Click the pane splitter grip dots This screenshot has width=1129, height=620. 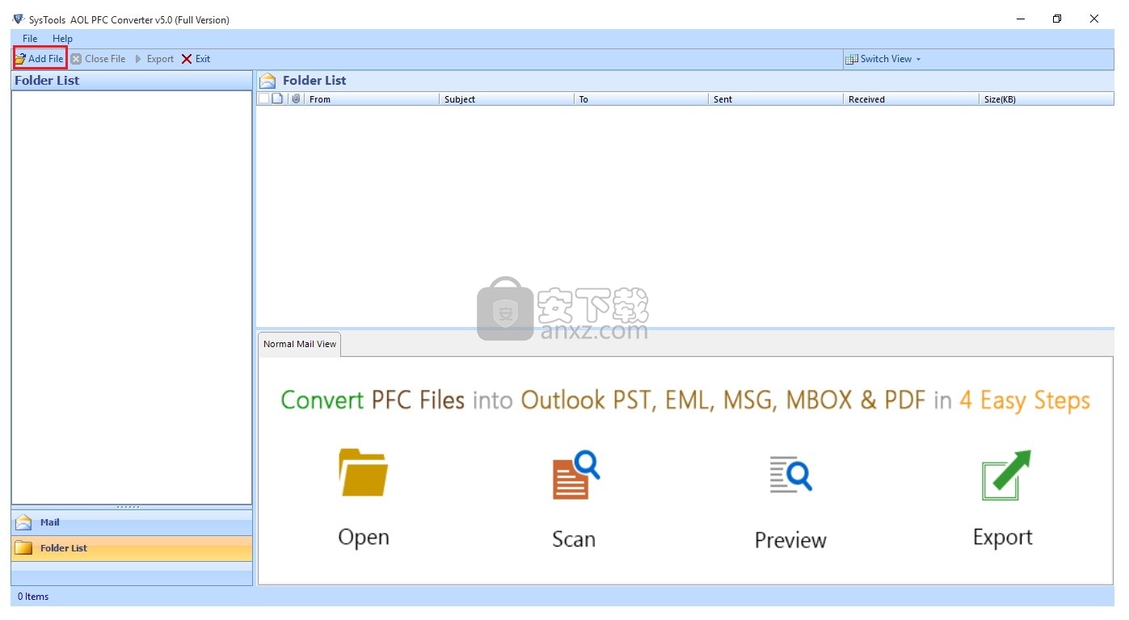[x=128, y=507]
